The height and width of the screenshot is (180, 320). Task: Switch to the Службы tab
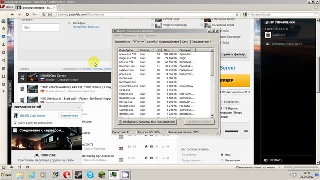point(152,42)
